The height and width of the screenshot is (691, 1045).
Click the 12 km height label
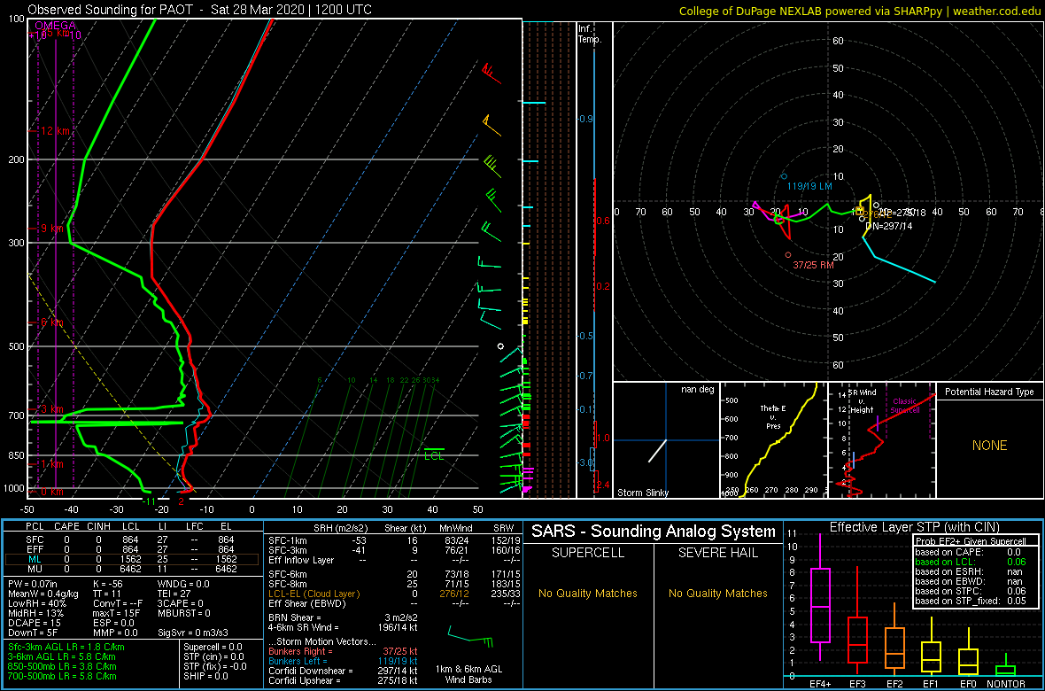click(55, 131)
